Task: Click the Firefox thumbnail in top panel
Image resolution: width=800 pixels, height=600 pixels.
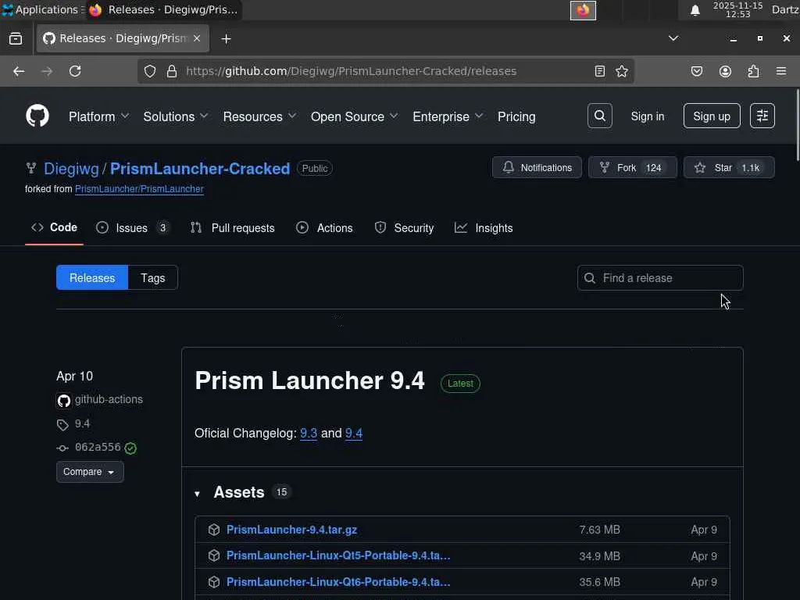Action: [583, 10]
